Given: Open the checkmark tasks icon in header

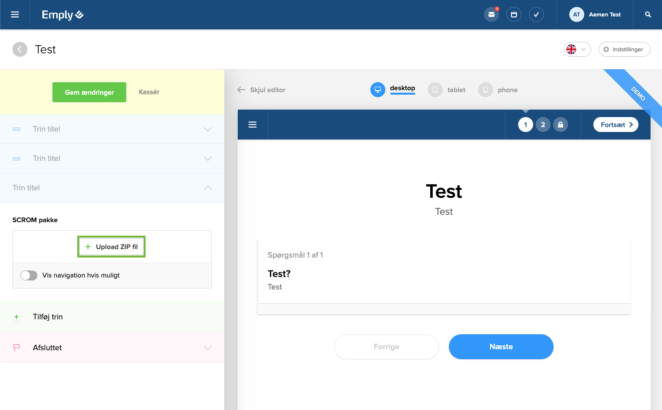Looking at the screenshot, I should (536, 14).
